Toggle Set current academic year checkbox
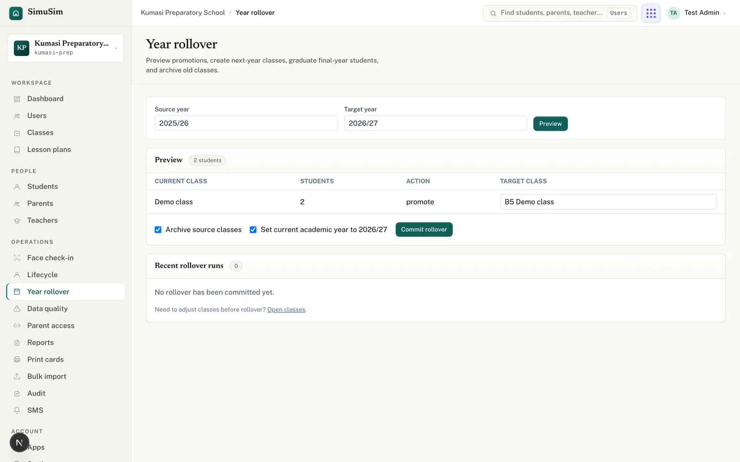 (253, 230)
